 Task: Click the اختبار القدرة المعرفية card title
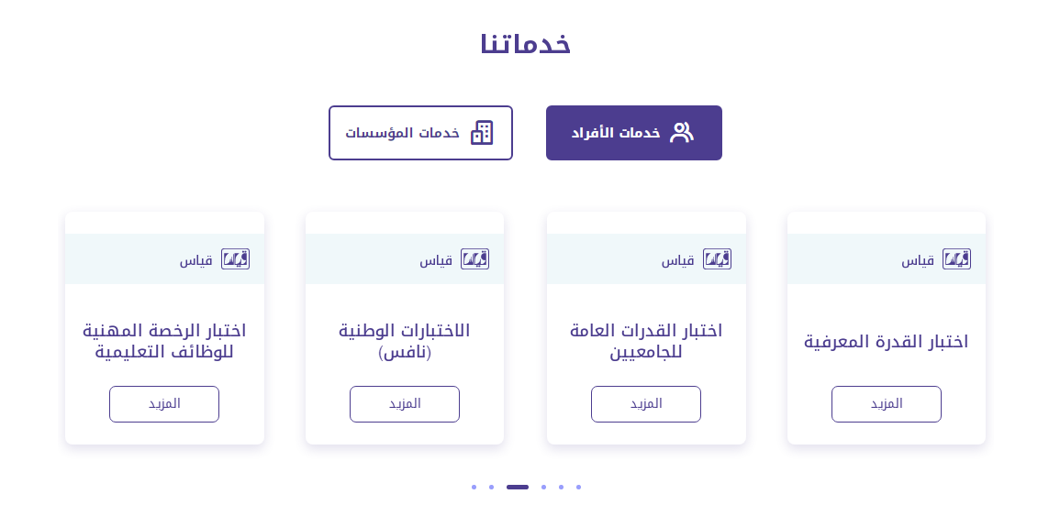click(x=886, y=342)
